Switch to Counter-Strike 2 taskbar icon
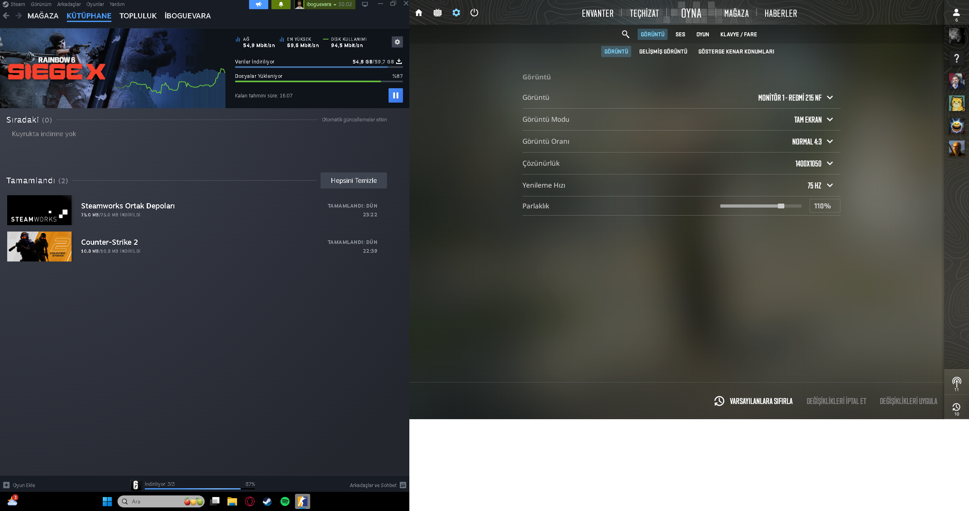Screen dimensions: 969x511 pos(303,501)
